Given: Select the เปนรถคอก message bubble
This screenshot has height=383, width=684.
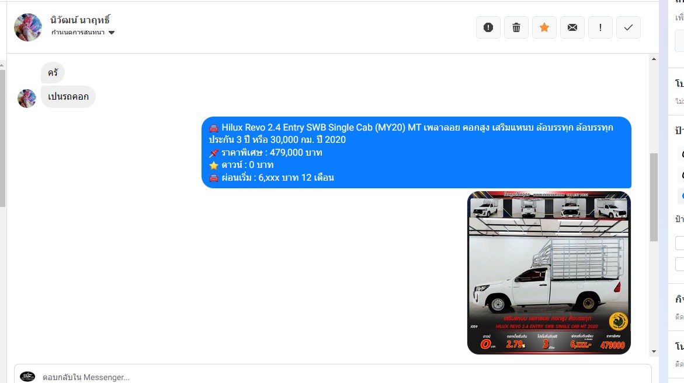Looking at the screenshot, I should tap(68, 97).
